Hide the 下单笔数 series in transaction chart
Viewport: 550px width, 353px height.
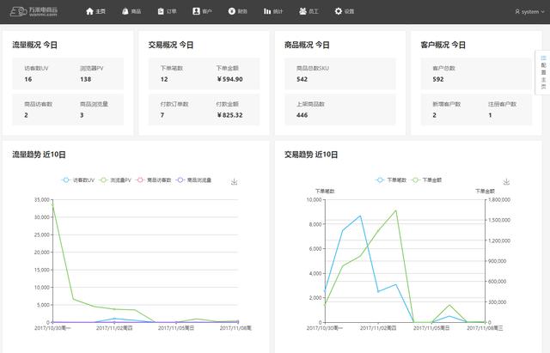click(x=391, y=180)
